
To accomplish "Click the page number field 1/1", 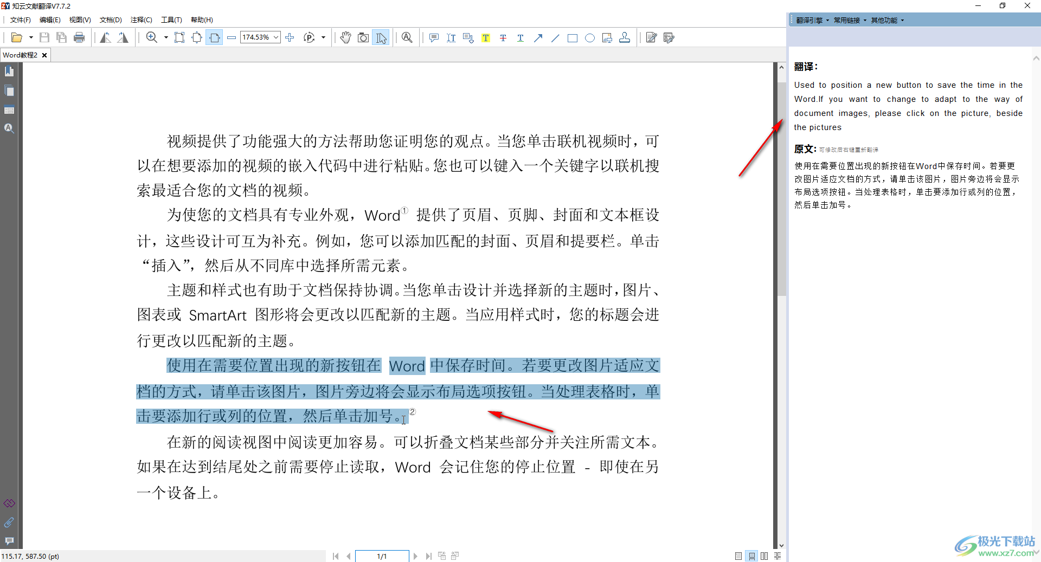I will (x=382, y=556).
